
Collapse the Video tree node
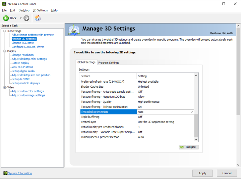tap(4, 87)
